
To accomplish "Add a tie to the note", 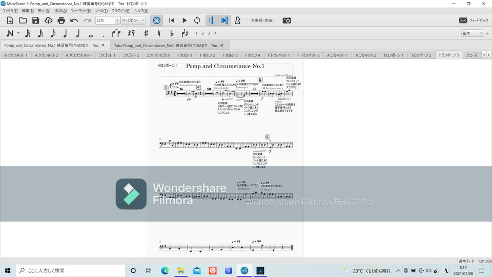I will pyautogui.click(x=116, y=33).
